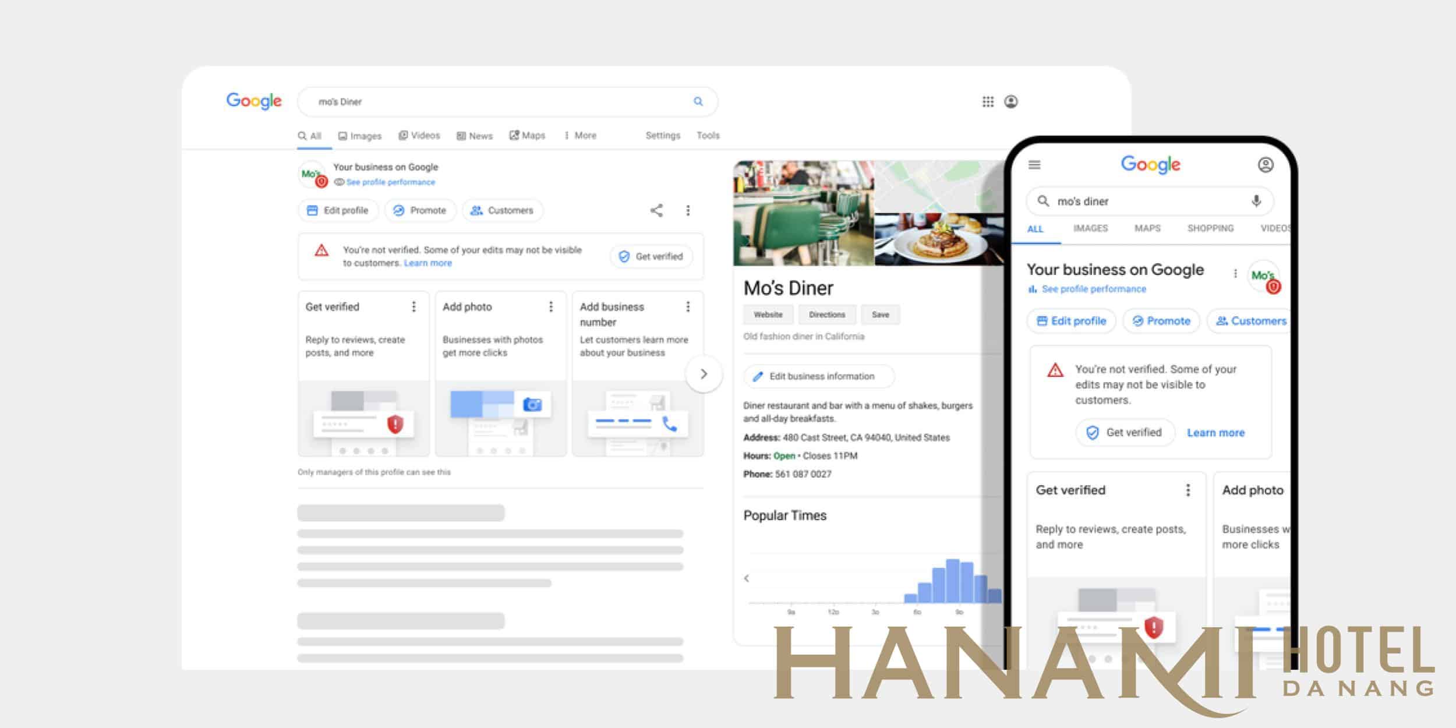1456x728 pixels.
Task: Tap the microphone icon in the mobile search bar
Action: pos(1257,201)
